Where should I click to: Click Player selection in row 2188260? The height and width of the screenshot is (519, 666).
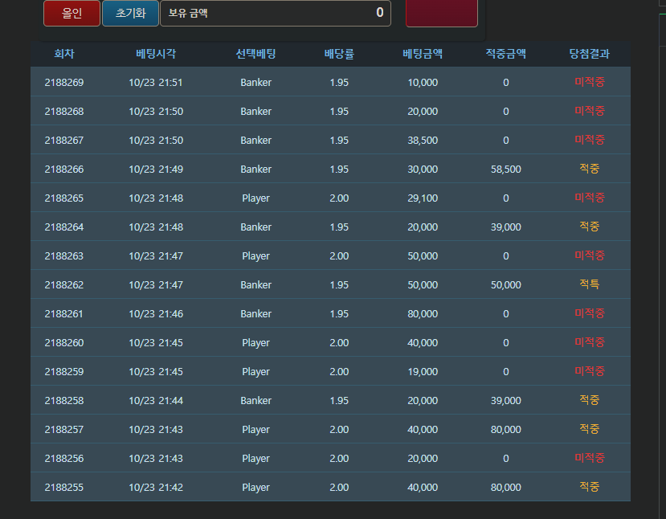[x=255, y=343]
